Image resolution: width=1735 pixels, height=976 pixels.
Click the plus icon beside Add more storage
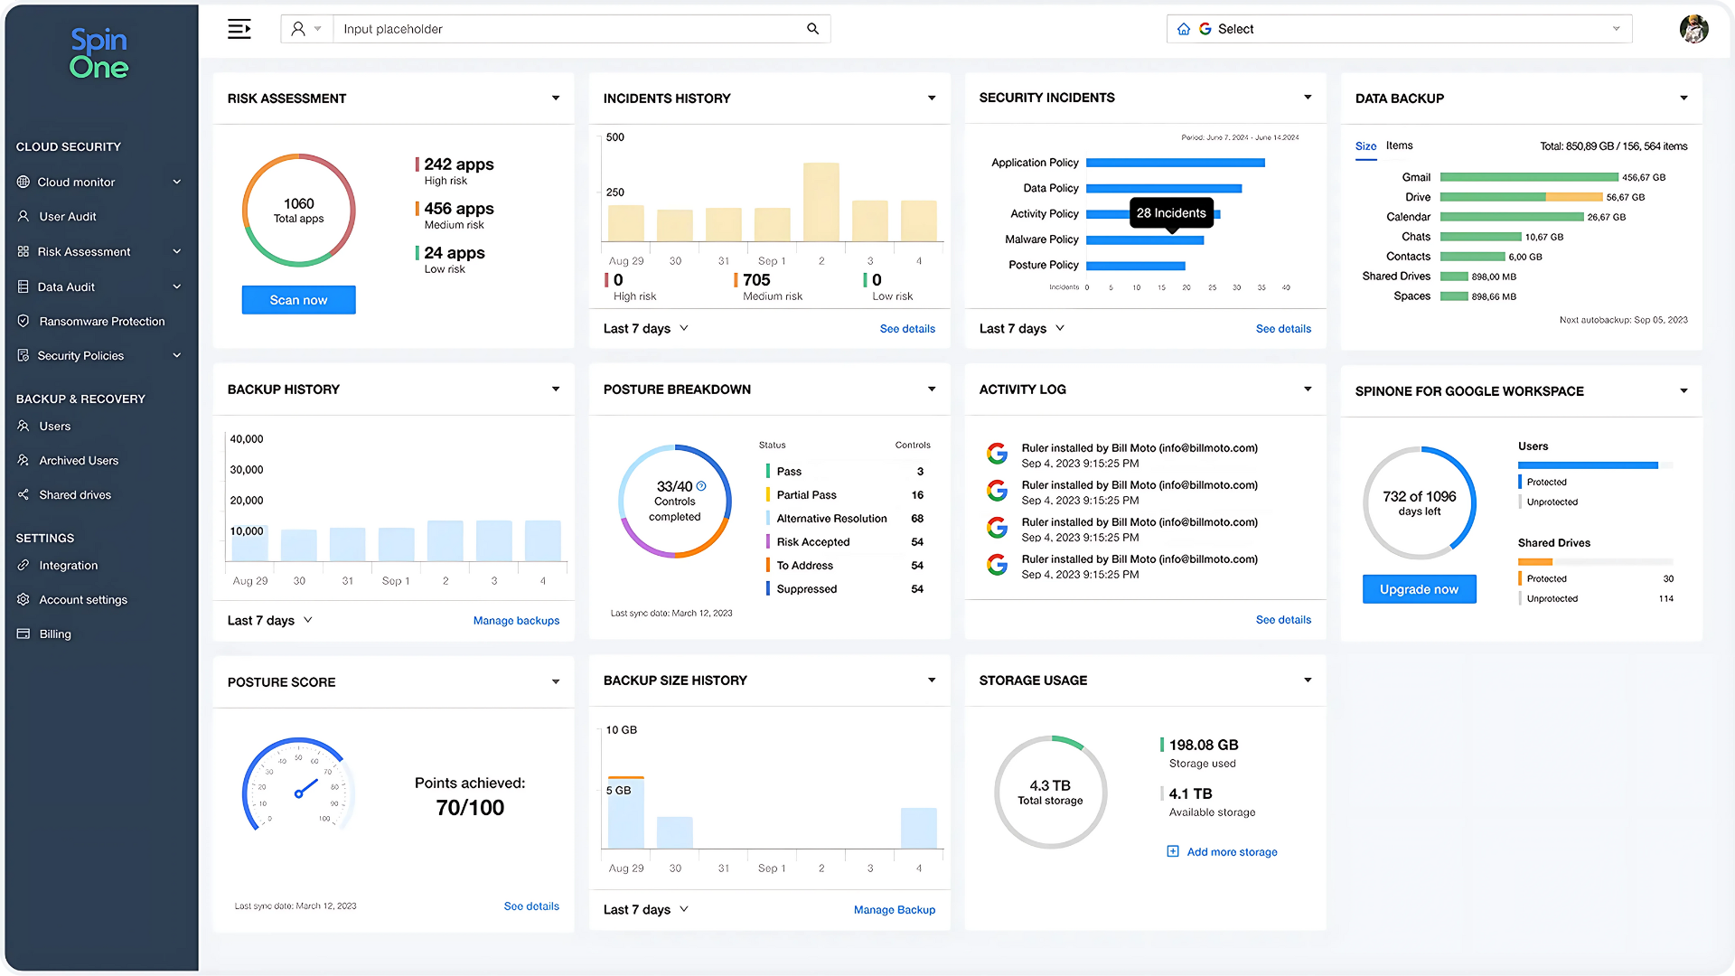point(1173,851)
